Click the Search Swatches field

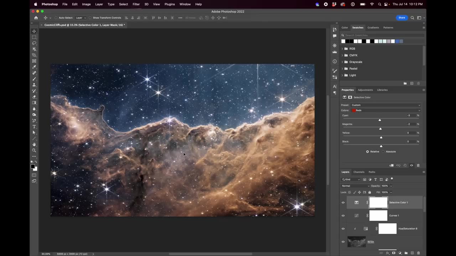[x=383, y=35]
